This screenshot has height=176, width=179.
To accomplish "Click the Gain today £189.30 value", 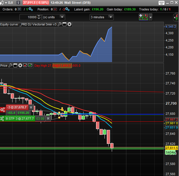I will pyautogui.click(x=130, y=9).
